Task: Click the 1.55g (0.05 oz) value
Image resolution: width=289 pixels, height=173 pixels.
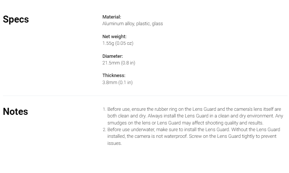Action: 118,43
